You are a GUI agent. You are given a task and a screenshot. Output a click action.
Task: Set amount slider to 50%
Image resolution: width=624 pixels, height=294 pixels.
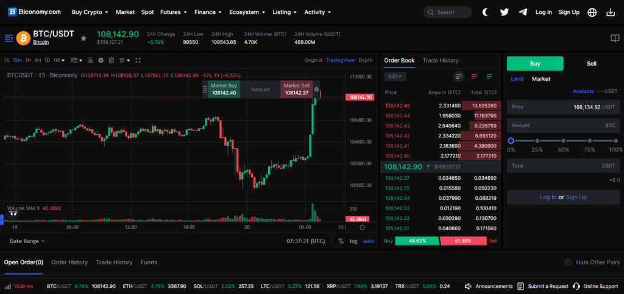click(x=563, y=141)
